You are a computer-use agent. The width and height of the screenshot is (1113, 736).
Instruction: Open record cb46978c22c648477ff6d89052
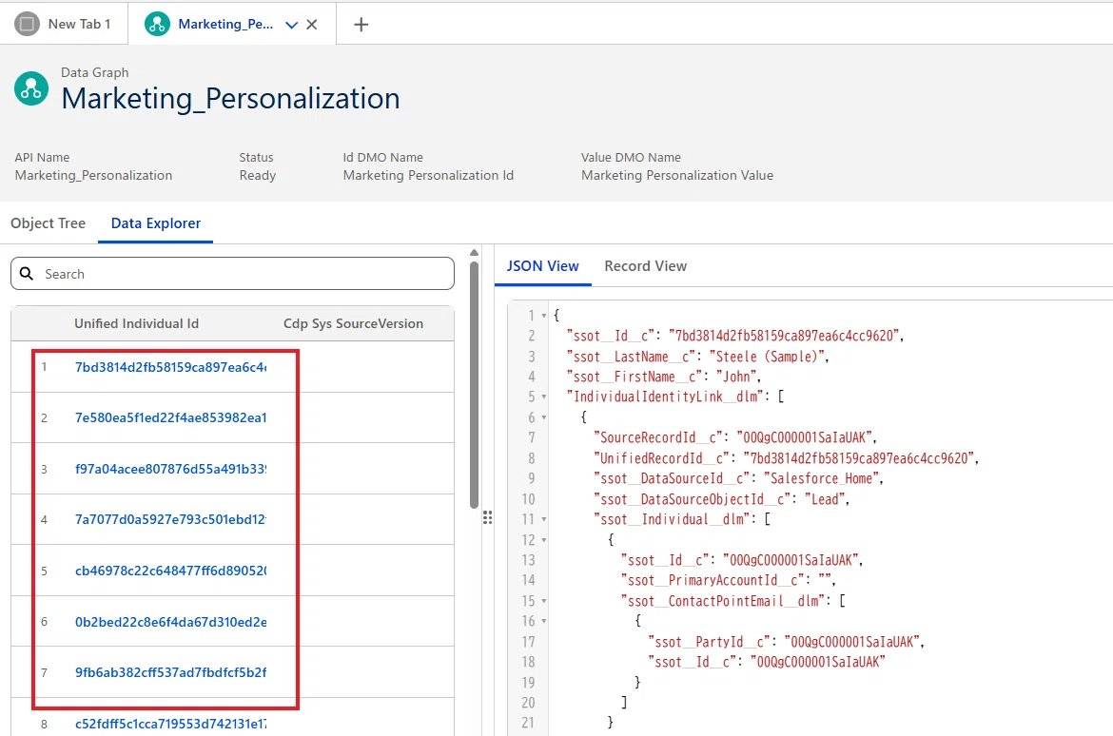170,570
